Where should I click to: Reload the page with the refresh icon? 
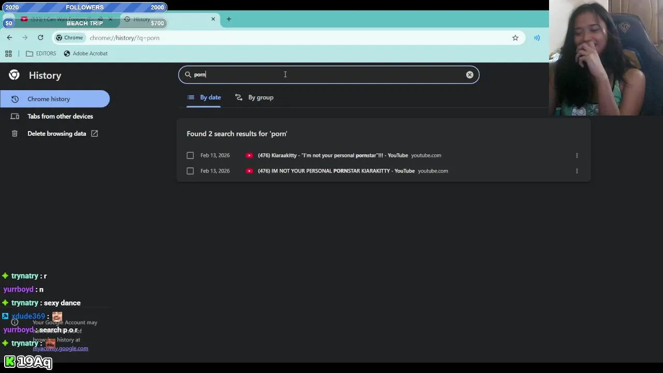pyautogui.click(x=40, y=37)
